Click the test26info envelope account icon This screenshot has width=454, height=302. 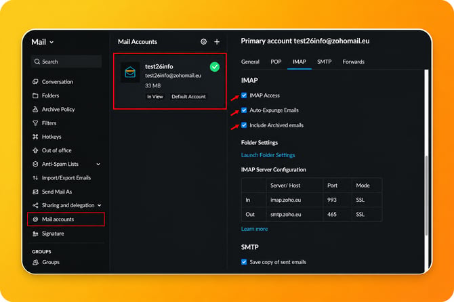[x=130, y=72]
